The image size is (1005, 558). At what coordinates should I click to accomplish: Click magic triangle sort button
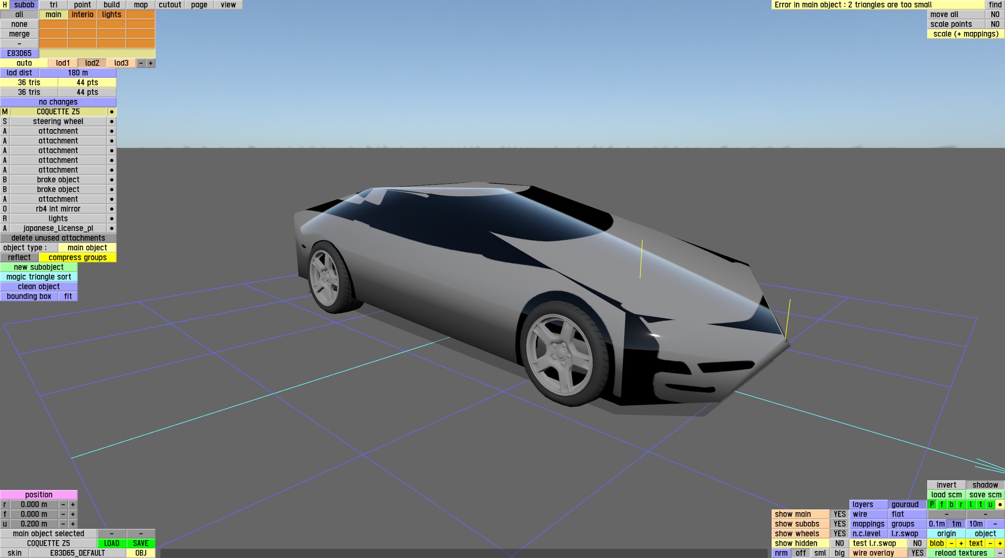[x=38, y=277]
